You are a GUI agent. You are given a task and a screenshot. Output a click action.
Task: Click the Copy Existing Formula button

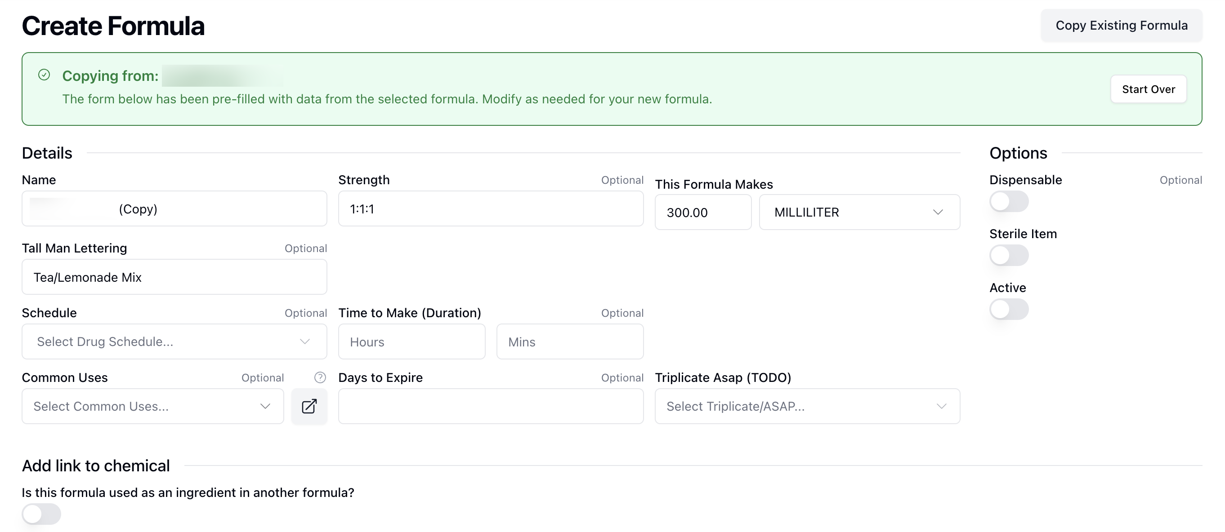1121,25
